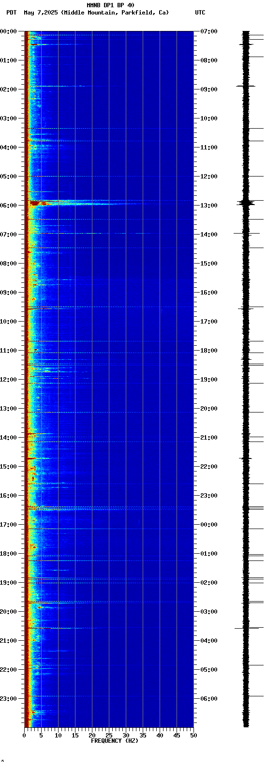Click the UTC time label "07:00"
The height and width of the screenshot is (766, 267).
pyautogui.click(x=208, y=31)
